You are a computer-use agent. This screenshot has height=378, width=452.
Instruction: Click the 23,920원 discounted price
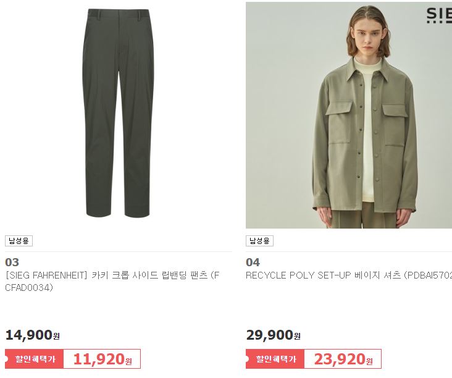[343, 359]
